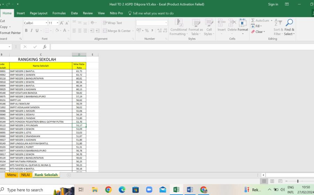
Task: Toggle Italic formatting
Action: tap(31, 30)
